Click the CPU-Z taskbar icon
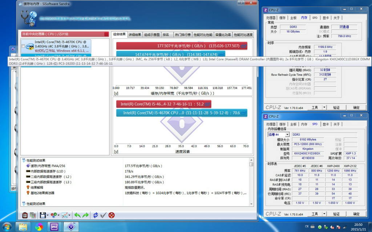 click(x=54, y=227)
